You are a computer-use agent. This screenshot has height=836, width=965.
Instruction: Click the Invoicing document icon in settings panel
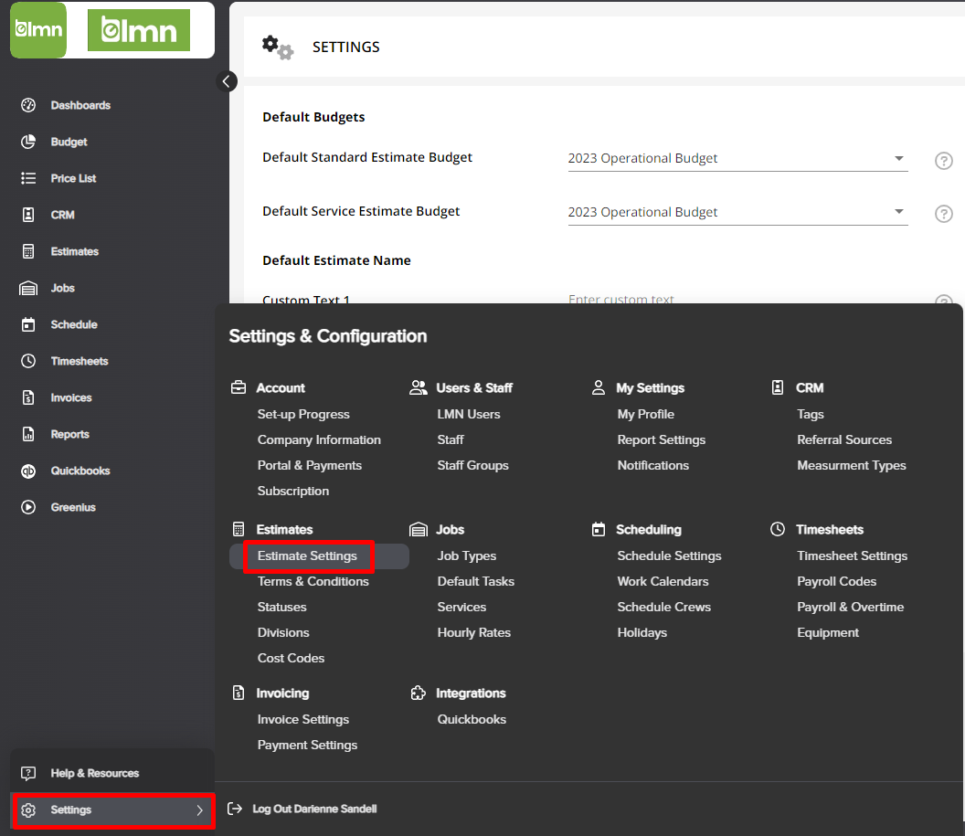(239, 693)
